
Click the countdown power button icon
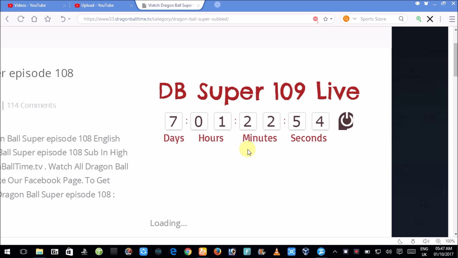(346, 121)
